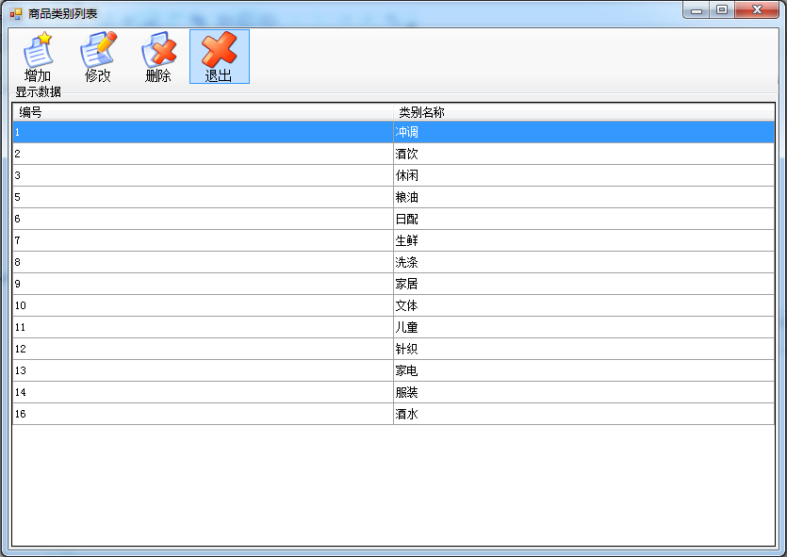Click the 退出 (Exit) toolbar icon
The height and width of the screenshot is (557, 787).
(x=220, y=57)
